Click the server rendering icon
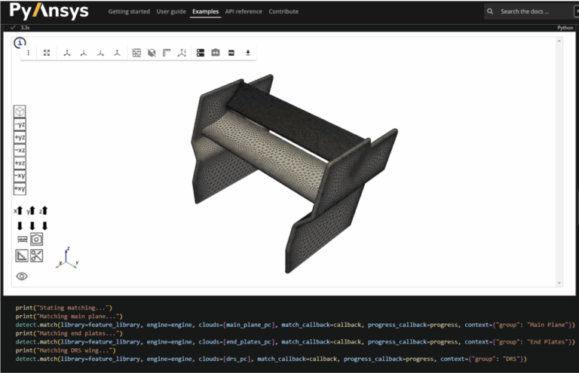 [x=201, y=53]
